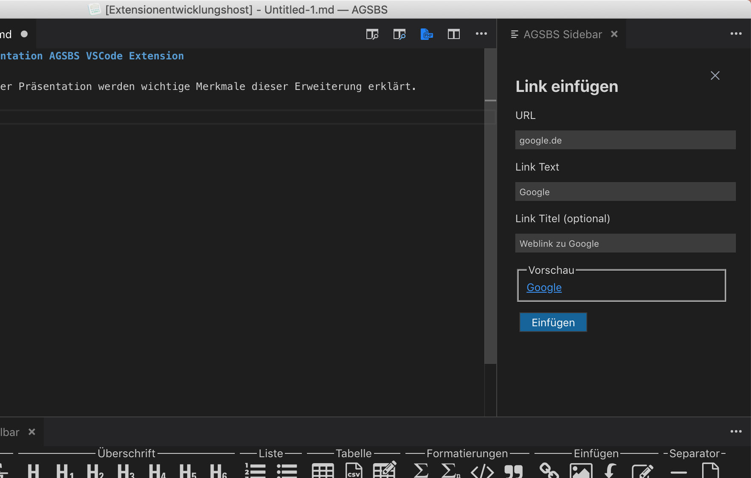Open the Google link in the Vorschau preview

pos(544,287)
